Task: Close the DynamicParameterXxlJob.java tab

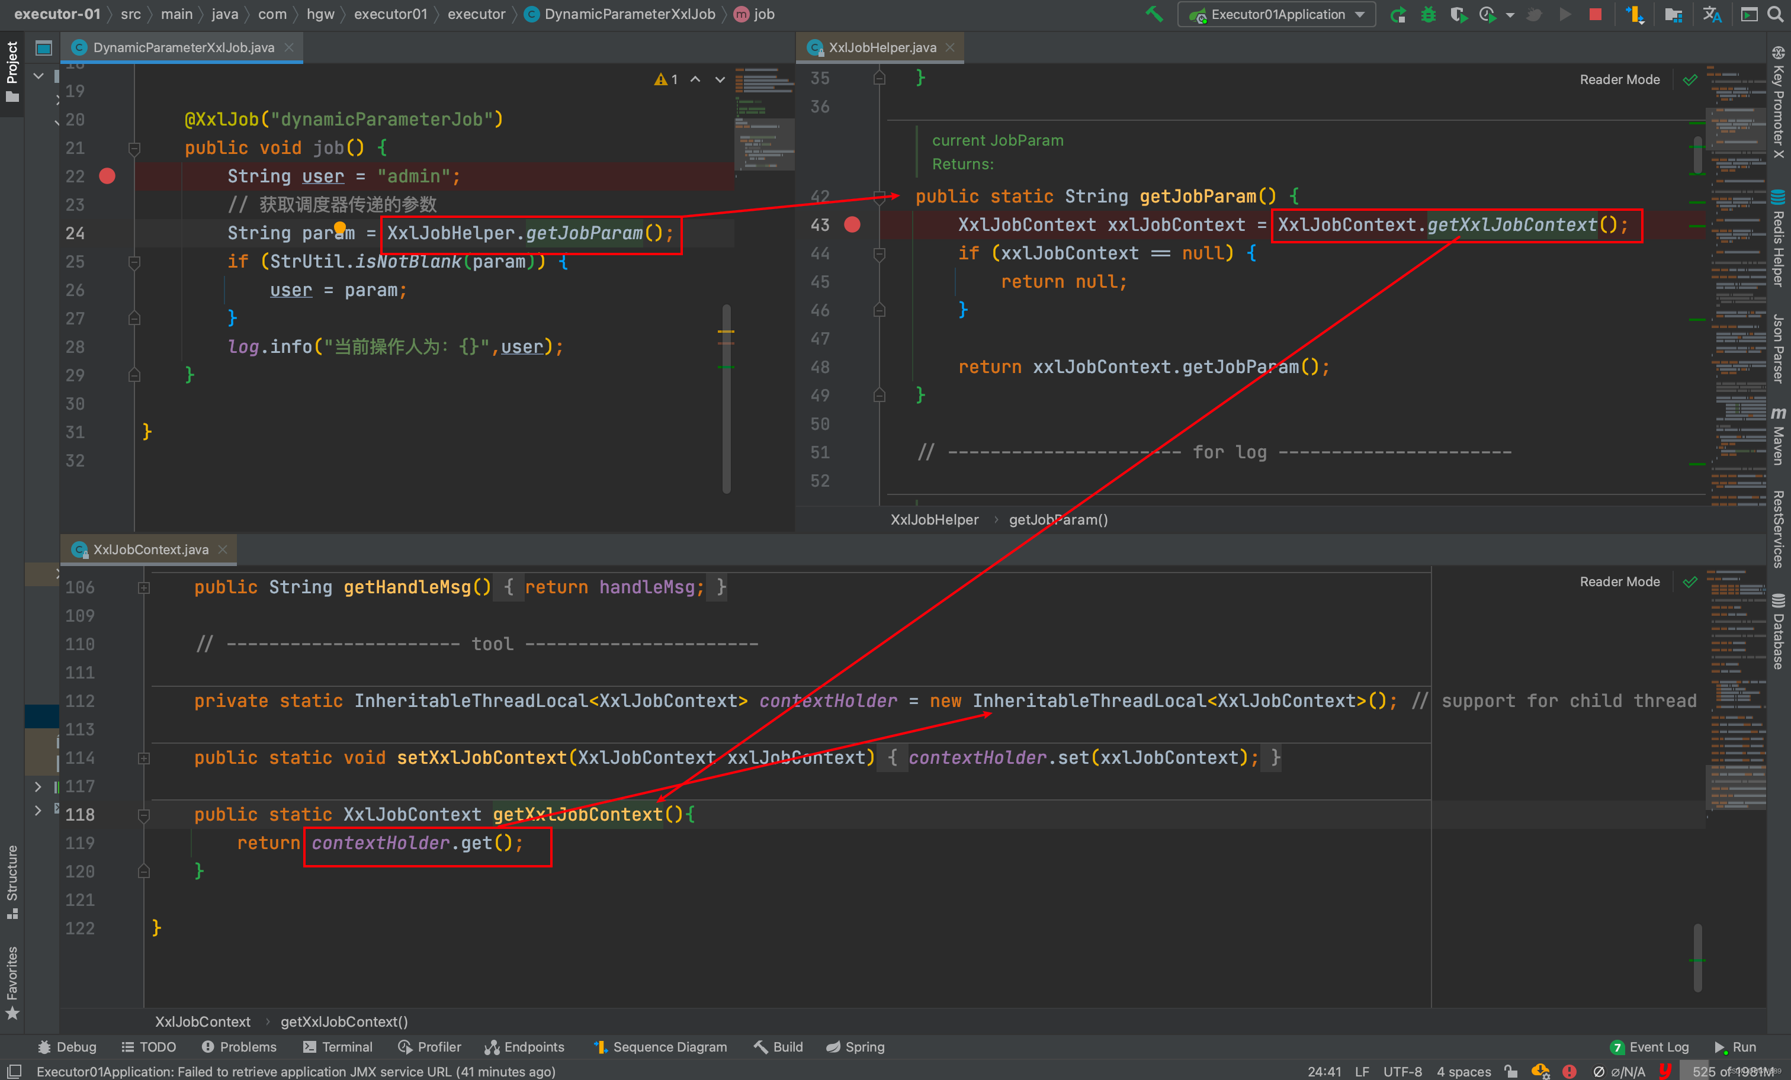Action: coord(289,47)
